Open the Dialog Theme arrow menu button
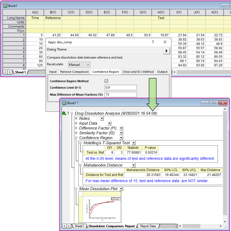 (x=167, y=51)
